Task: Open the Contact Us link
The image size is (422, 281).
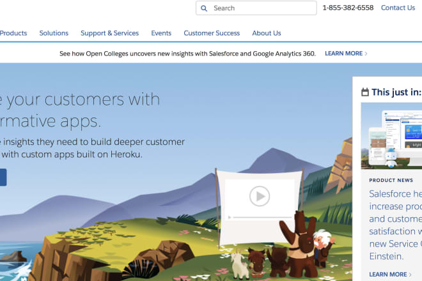Action: (x=398, y=8)
